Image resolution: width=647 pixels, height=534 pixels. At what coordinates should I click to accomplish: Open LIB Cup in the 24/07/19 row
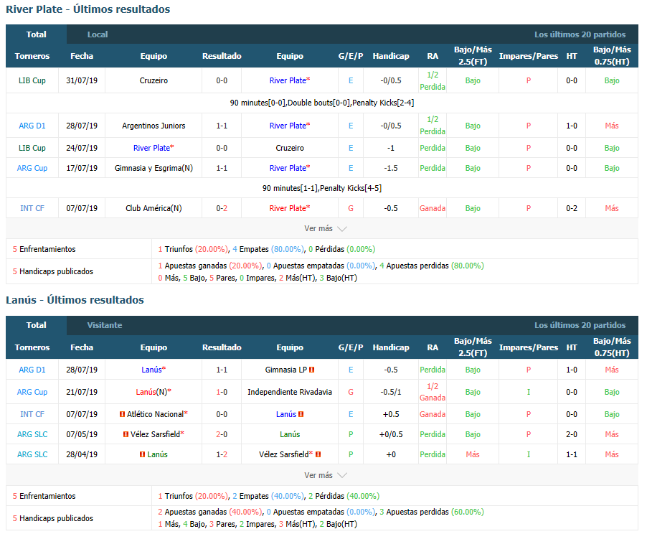[32, 148]
